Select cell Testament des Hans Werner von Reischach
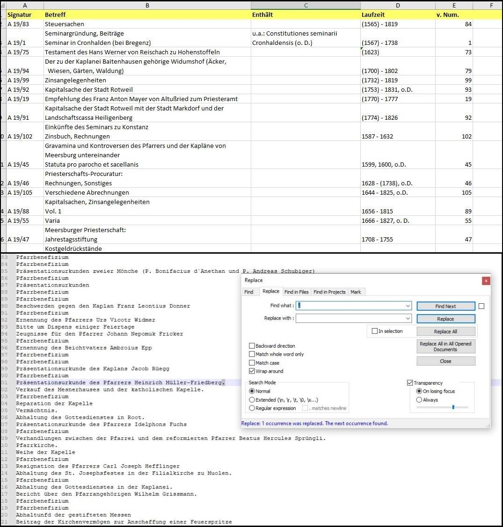The width and height of the screenshot is (503, 527). pos(147,52)
